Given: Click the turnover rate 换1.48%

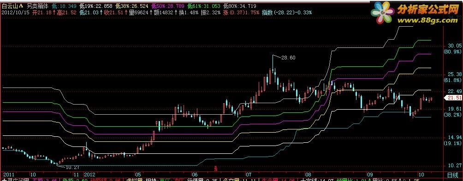Looking at the screenshot, I should click(189, 12).
